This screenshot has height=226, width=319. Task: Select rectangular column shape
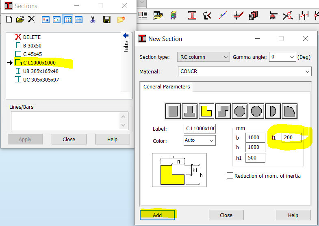pos(173,111)
